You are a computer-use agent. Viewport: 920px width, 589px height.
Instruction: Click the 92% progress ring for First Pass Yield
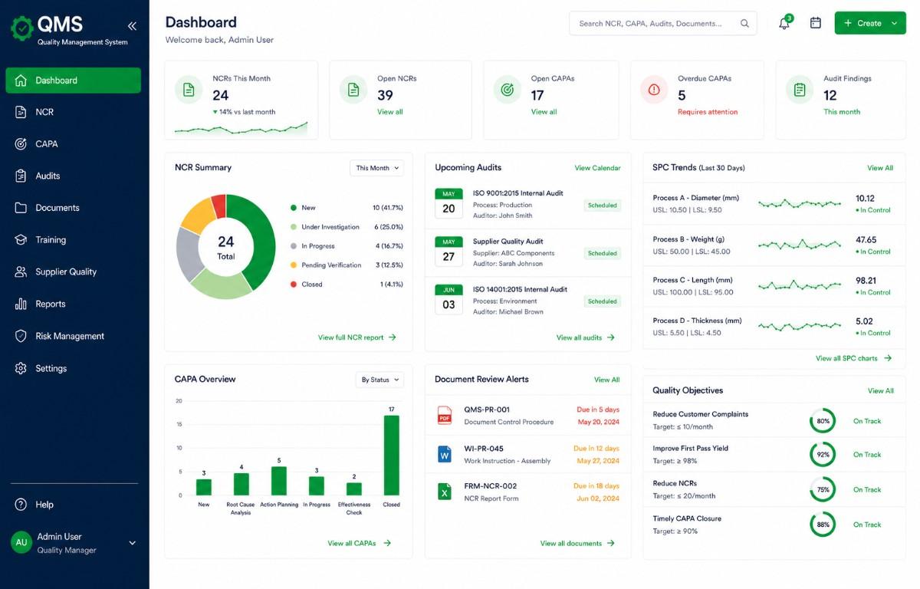[x=823, y=455]
